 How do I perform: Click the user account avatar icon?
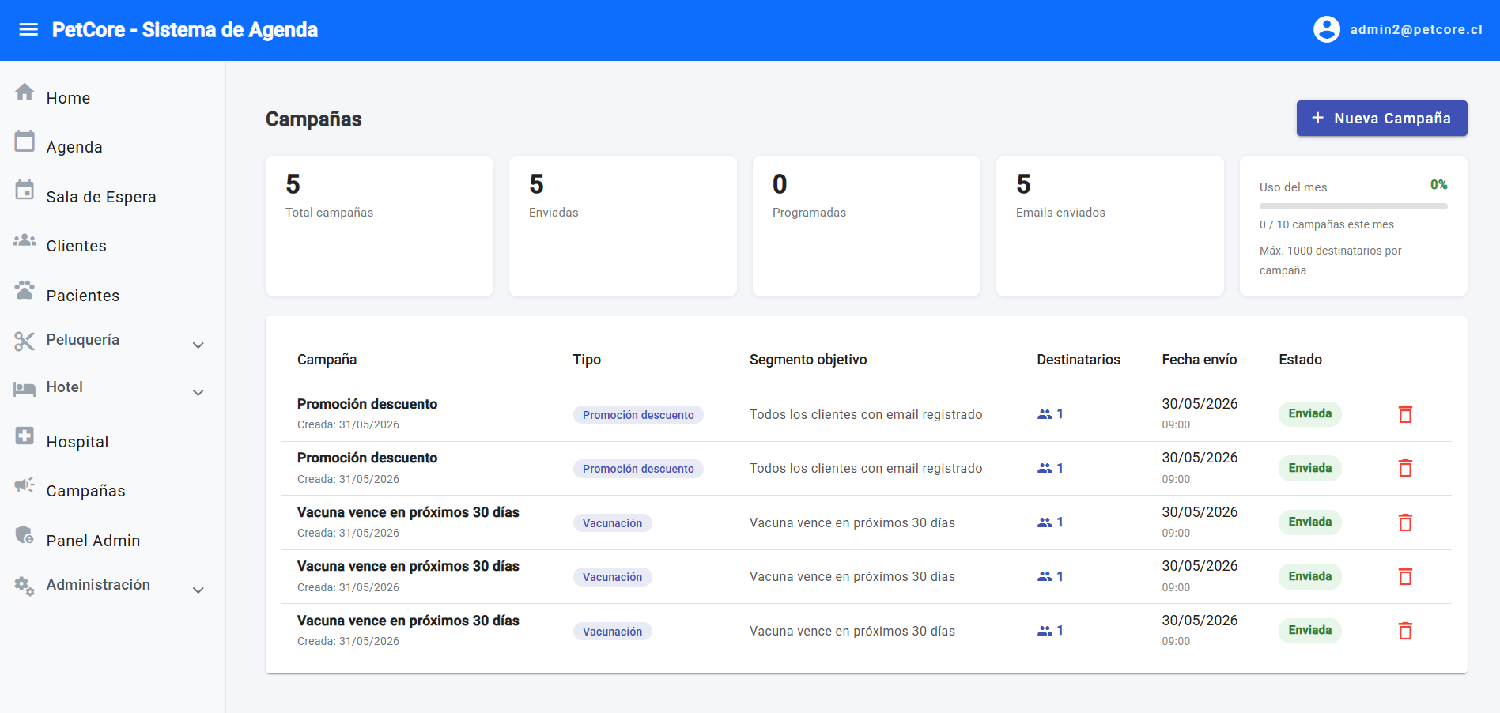click(1326, 30)
